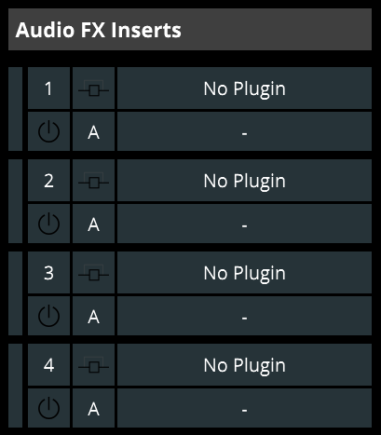Click the sidechain routing icon for insert 3

(x=93, y=273)
